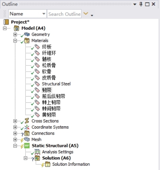
Task: Click the Static Structural (A5) green icon
Action: click(x=27, y=146)
